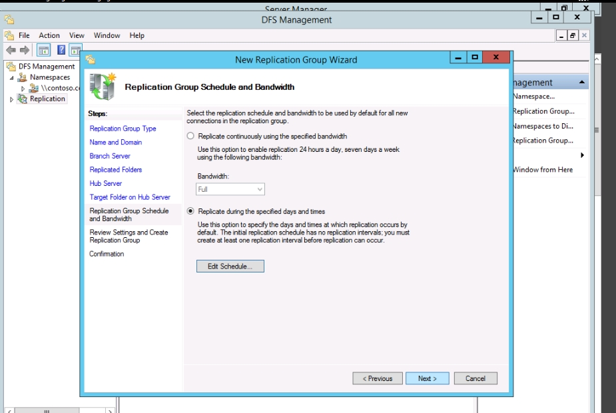Restore down the inner MMC child window
The image size is (616, 413).
point(573,36)
